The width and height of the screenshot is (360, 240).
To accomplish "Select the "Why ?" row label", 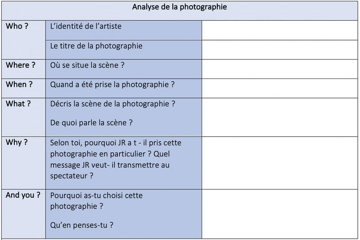I will 17,143.
